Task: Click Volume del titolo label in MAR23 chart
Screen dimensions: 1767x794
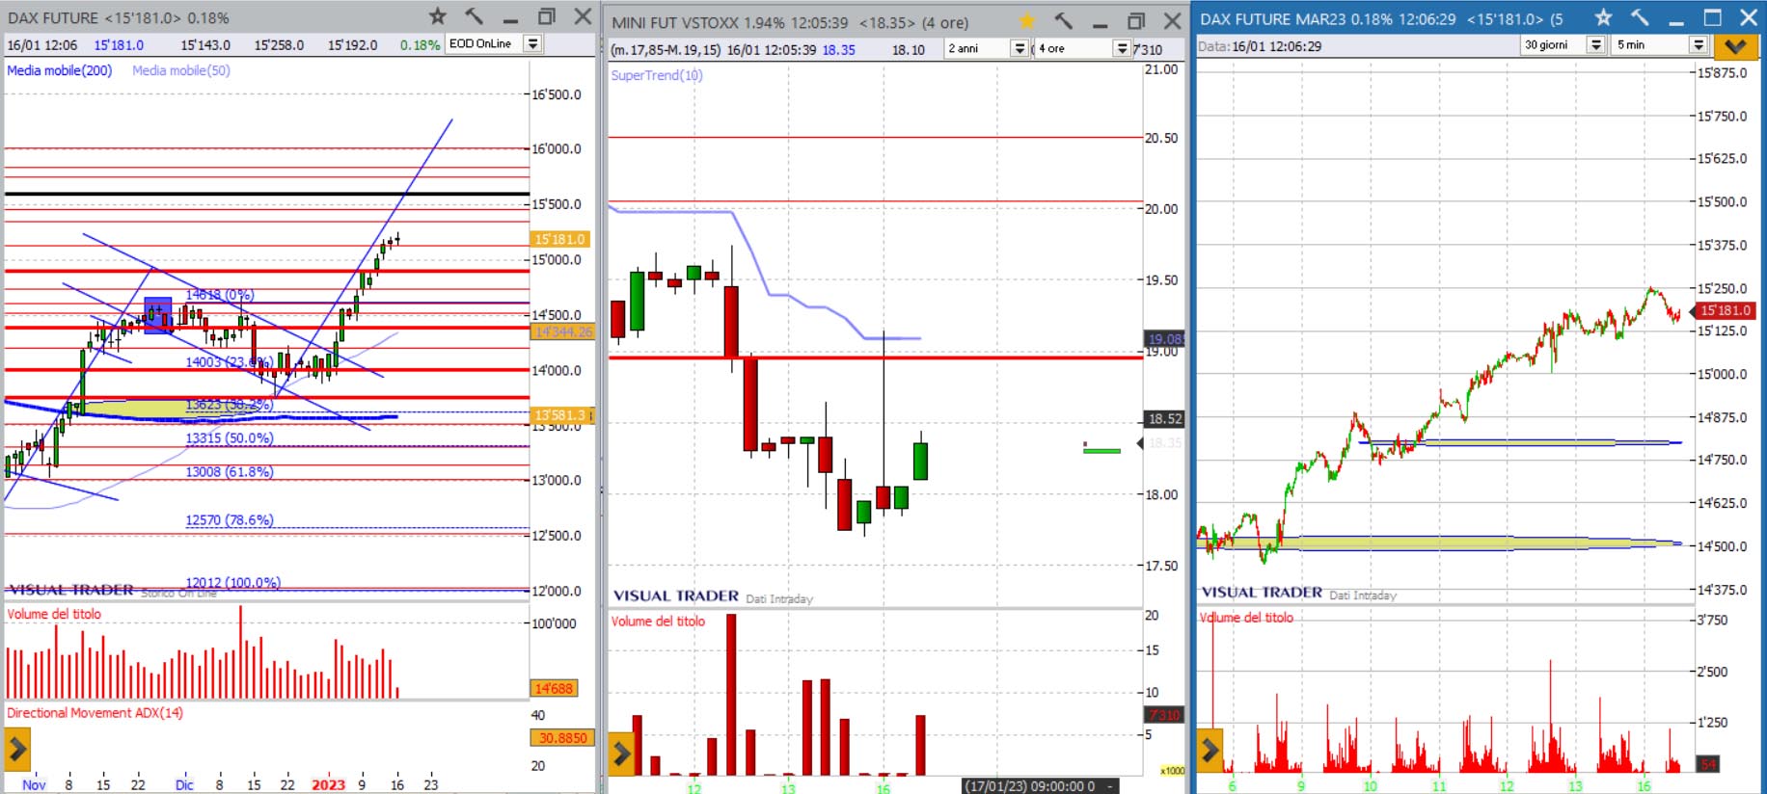Action: coord(1246,618)
